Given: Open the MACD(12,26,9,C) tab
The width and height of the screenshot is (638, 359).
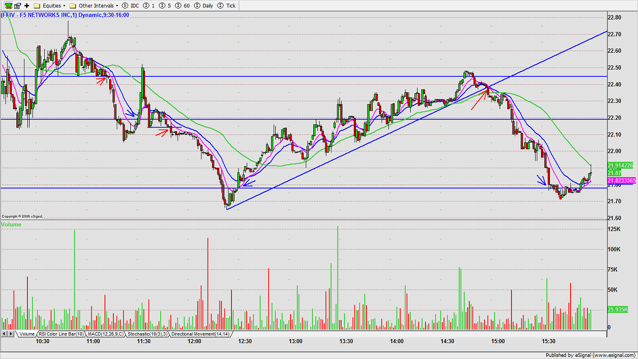Looking at the screenshot, I should 106,334.
